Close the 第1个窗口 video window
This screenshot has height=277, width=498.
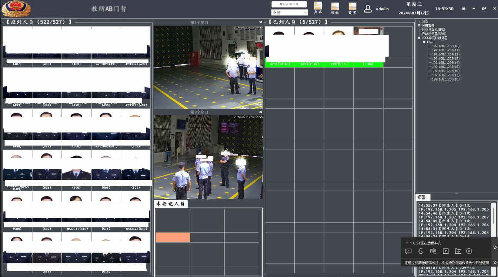click(x=260, y=23)
